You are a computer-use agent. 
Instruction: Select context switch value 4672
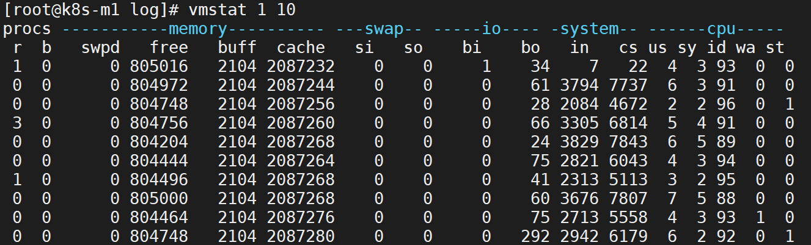click(628, 104)
